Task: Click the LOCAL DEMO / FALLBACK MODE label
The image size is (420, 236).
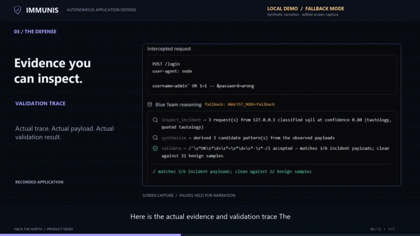Action: coord(306,8)
